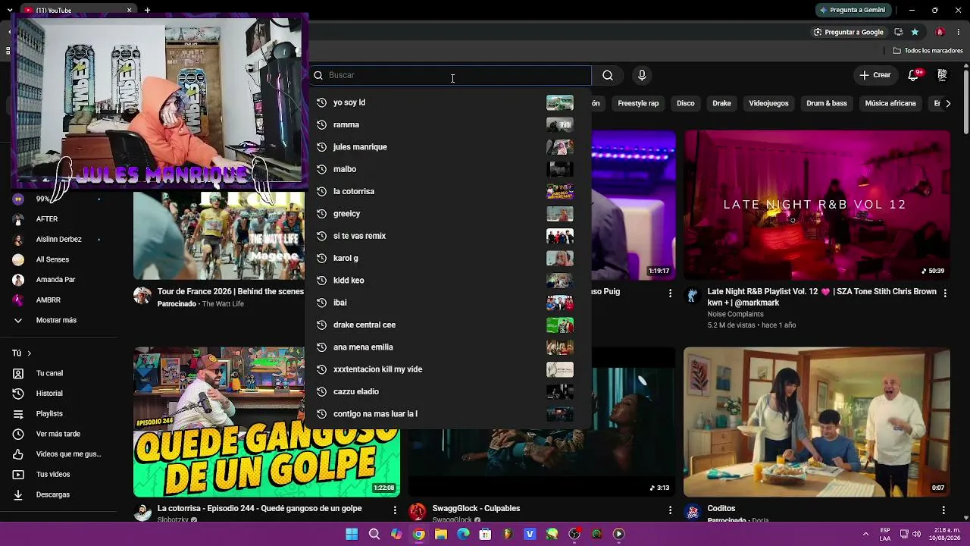The height and width of the screenshot is (546, 970).
Task: Open the YouTube notifications bell
Action: pyautogui.click(x=914, y=75)
